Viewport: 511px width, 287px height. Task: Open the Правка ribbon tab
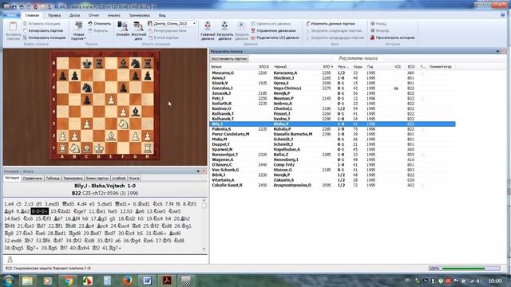coord(54,15)
